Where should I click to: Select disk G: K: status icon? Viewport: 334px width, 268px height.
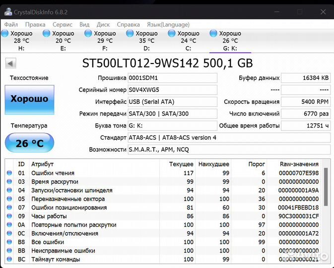tap(213, 33)
